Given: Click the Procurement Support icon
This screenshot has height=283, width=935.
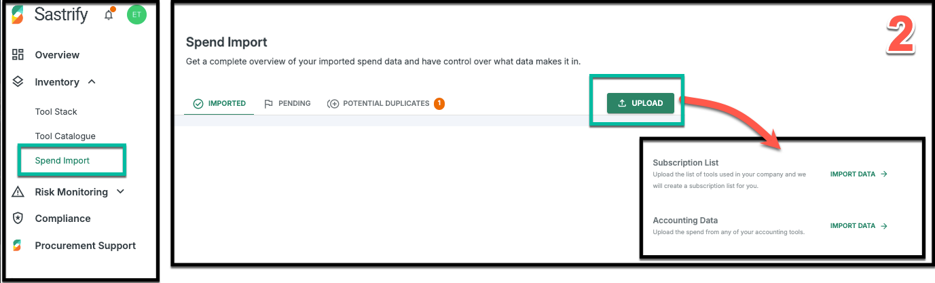Looking at the screenshot, I should 18,246.
